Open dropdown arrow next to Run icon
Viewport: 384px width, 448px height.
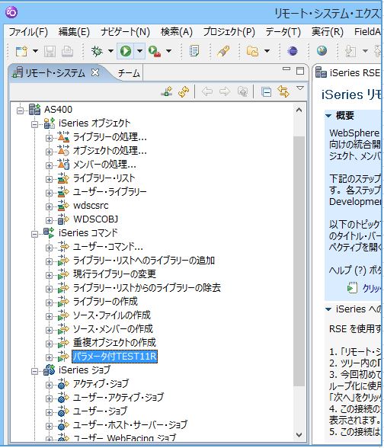139,52
